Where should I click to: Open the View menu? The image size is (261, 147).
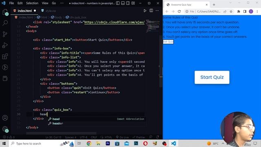[45, 3]
